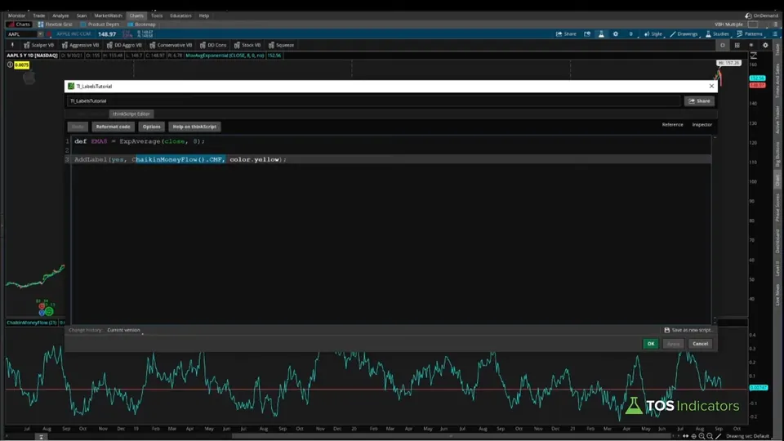Viewport: 784px width, 441px height.
Task: Open the Reference panel link
Action: [x=672, y=124]
